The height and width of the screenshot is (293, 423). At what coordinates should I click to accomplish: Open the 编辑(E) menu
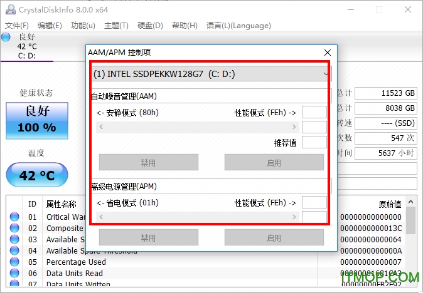[50, 26]
